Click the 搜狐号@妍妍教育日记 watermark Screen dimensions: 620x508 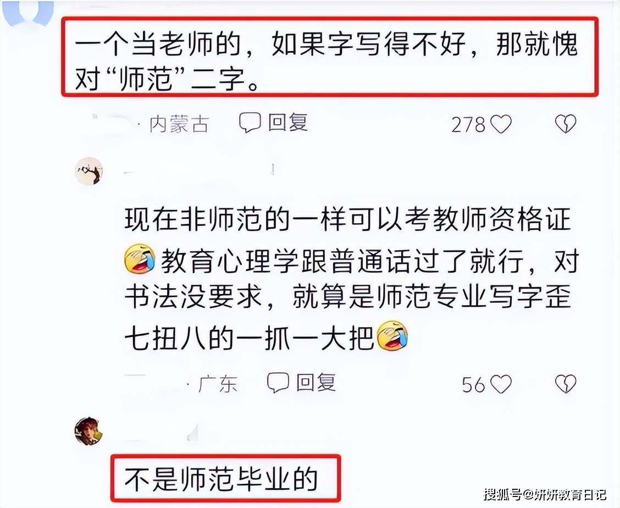coord(545,495)
